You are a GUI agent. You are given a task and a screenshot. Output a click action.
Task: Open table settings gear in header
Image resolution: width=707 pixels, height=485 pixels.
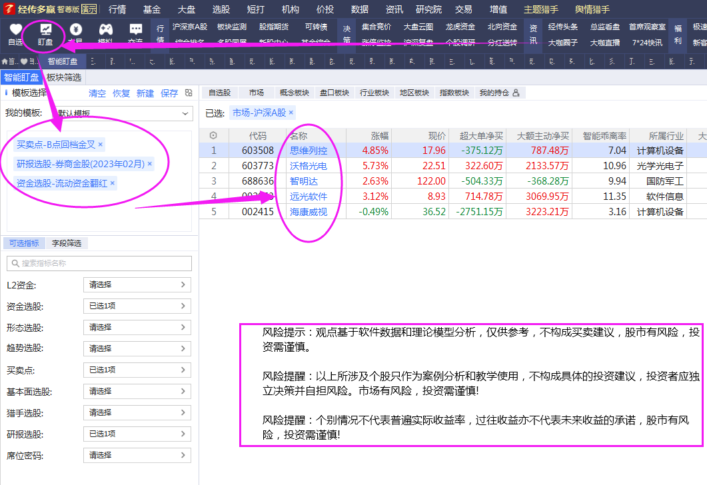pyautogui.click(x=213, y=135)
